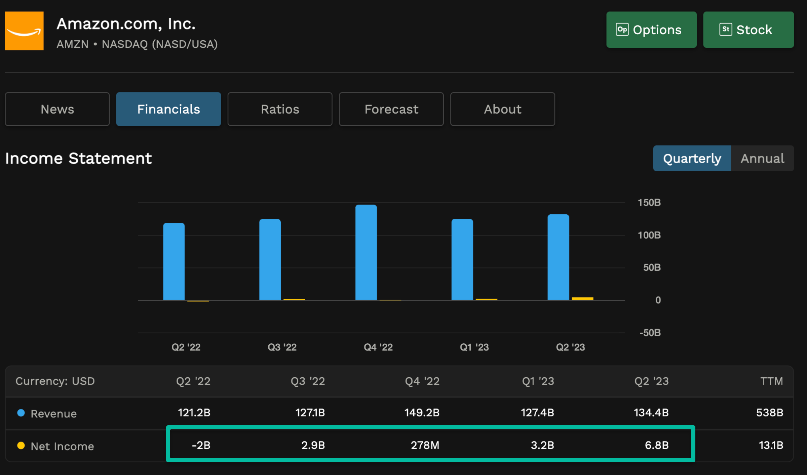
Task: Switch to Annual view
Action: click(762, 158)
